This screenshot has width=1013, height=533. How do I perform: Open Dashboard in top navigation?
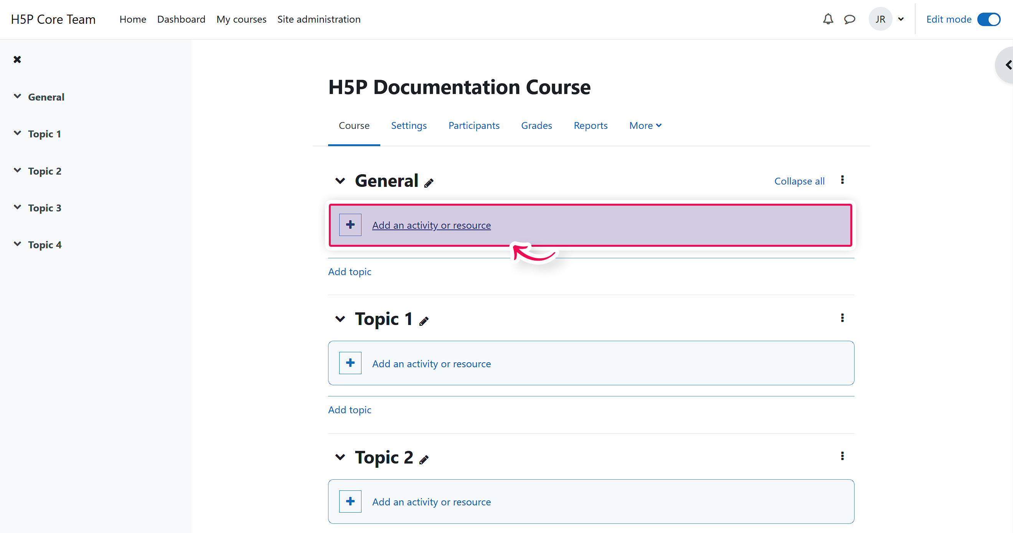pyautogui.click(x=181, y=19)
